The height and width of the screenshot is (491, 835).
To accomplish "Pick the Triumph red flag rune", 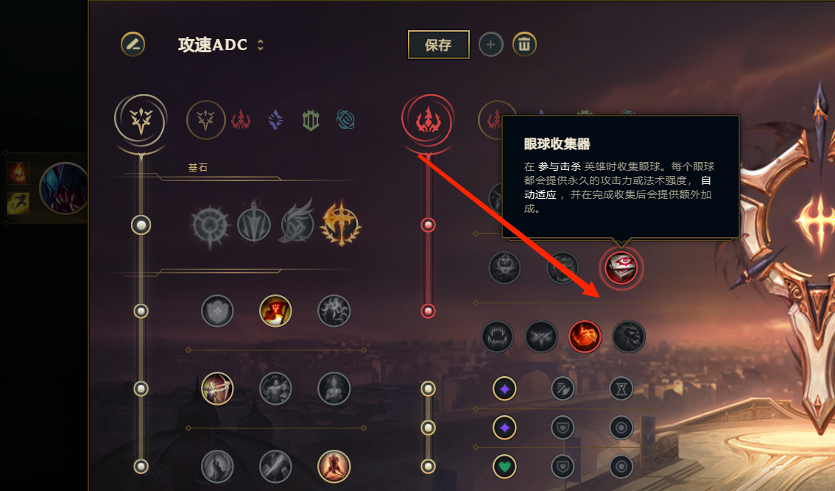I will [x=275, y=311].
